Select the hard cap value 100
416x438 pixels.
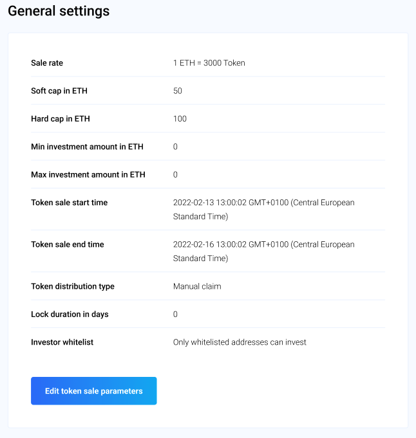click(180, 119)
